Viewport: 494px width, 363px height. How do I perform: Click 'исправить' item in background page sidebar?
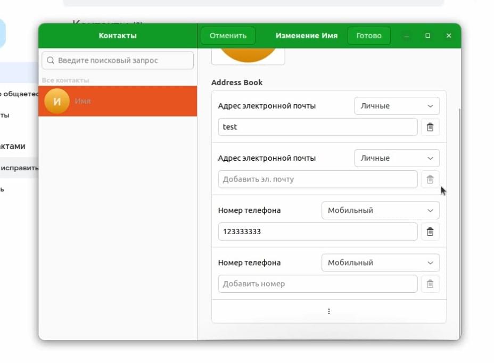[19, 168]
